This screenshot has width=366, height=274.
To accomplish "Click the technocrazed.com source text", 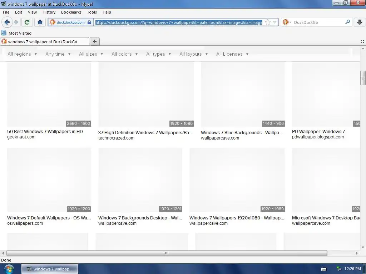I will [116, 138].
